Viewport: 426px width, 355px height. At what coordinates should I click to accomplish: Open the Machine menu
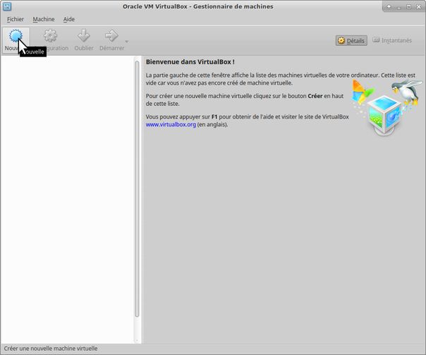(44, 19)
